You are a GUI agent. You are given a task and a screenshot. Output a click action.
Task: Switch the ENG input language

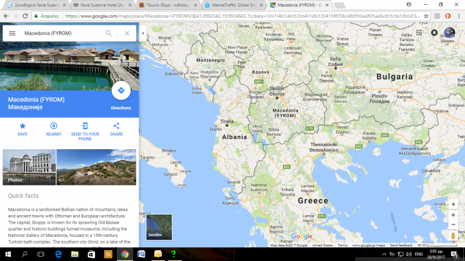pyautogui.click(x=419, y=254)
